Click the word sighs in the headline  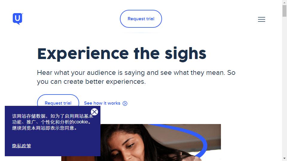point(185,54)
